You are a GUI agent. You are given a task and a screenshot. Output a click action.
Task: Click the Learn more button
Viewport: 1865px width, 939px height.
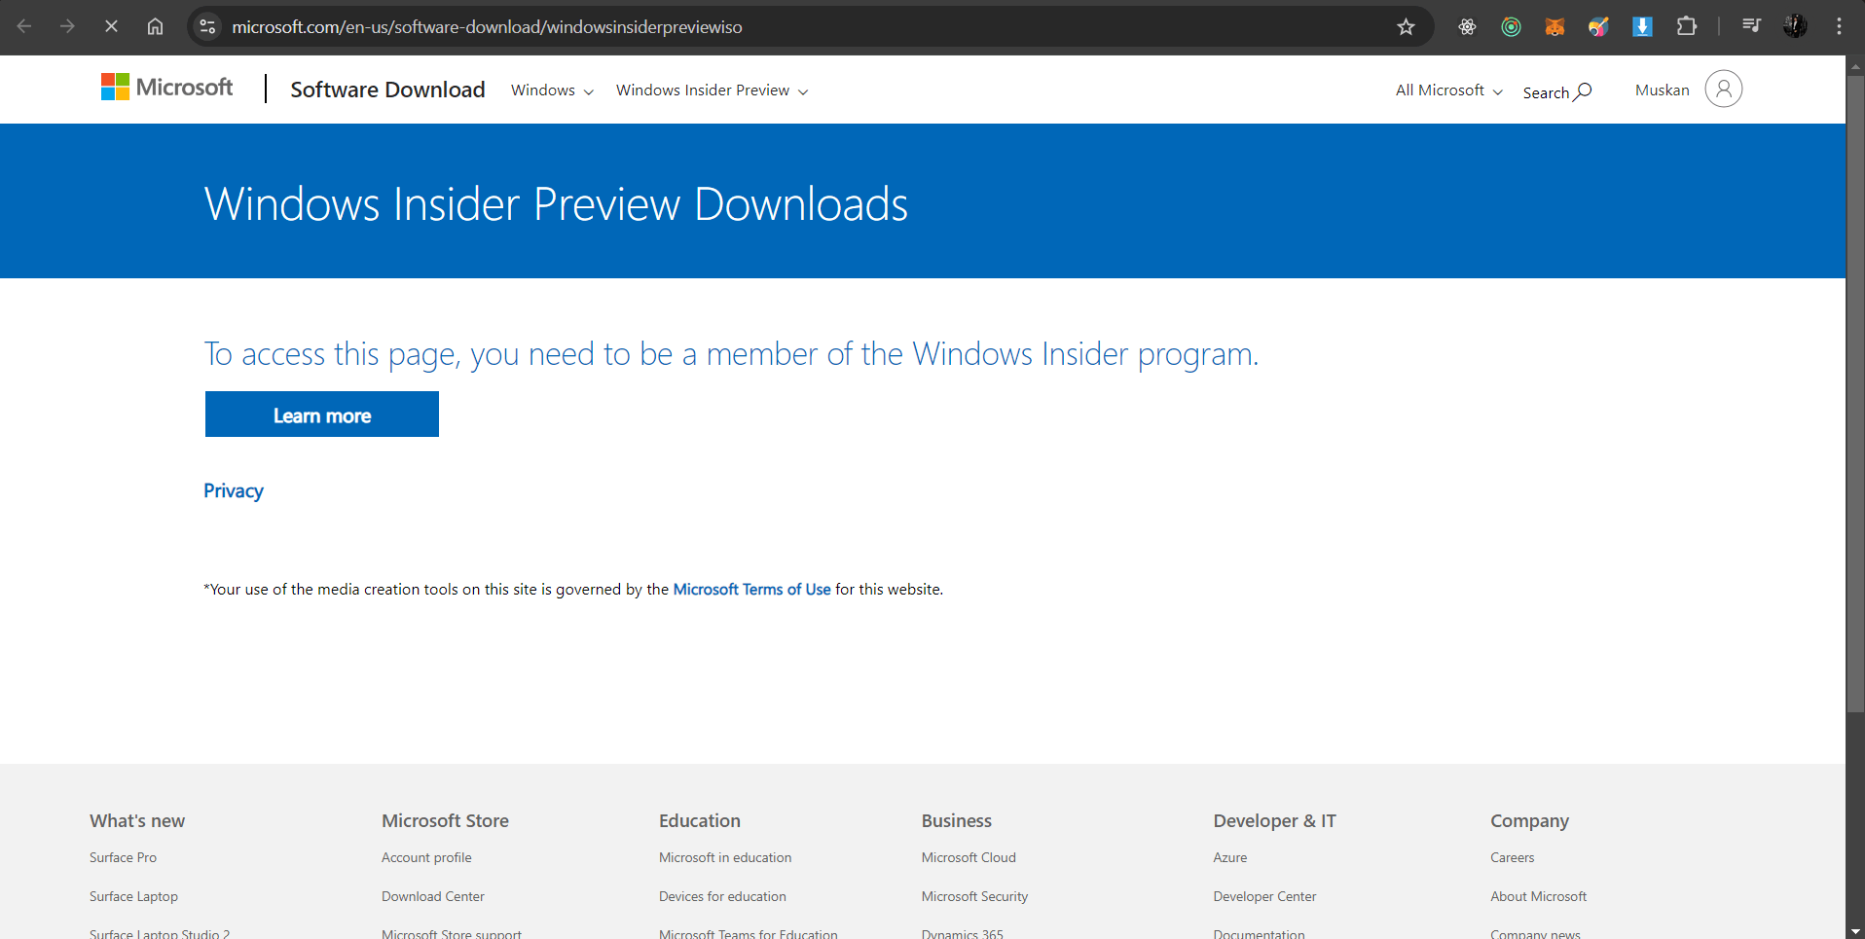[x=322, y=415]
